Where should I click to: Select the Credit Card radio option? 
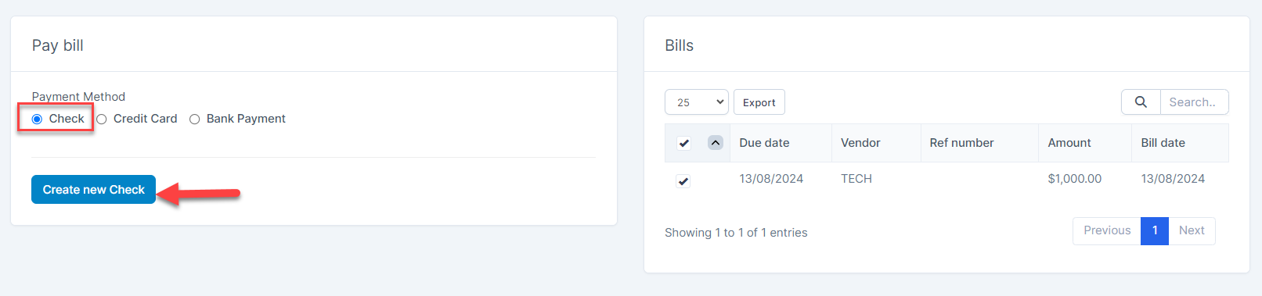pos(102,119)
